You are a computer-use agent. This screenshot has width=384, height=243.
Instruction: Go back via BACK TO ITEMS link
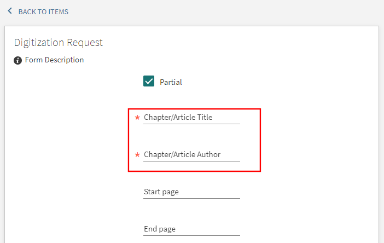pyautogui.click(x=43, y=11)
